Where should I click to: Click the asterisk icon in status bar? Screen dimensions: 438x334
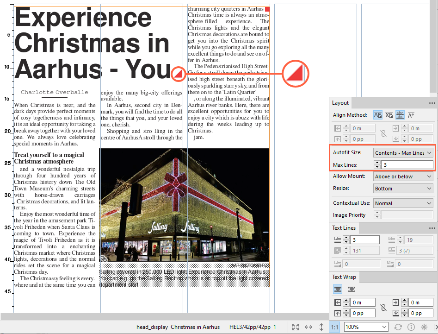pyautogui.click(x=424, y=327)
